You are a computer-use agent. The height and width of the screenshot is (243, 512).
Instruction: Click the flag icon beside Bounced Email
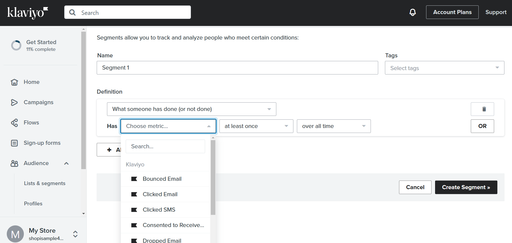tap(134, 179)
